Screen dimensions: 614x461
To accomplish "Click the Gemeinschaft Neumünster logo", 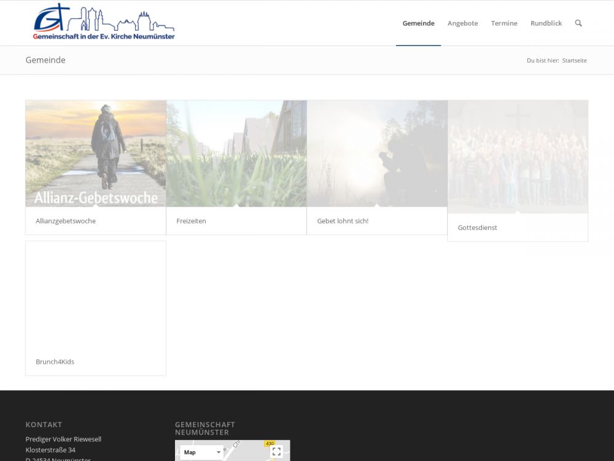I will coord(104,23).
